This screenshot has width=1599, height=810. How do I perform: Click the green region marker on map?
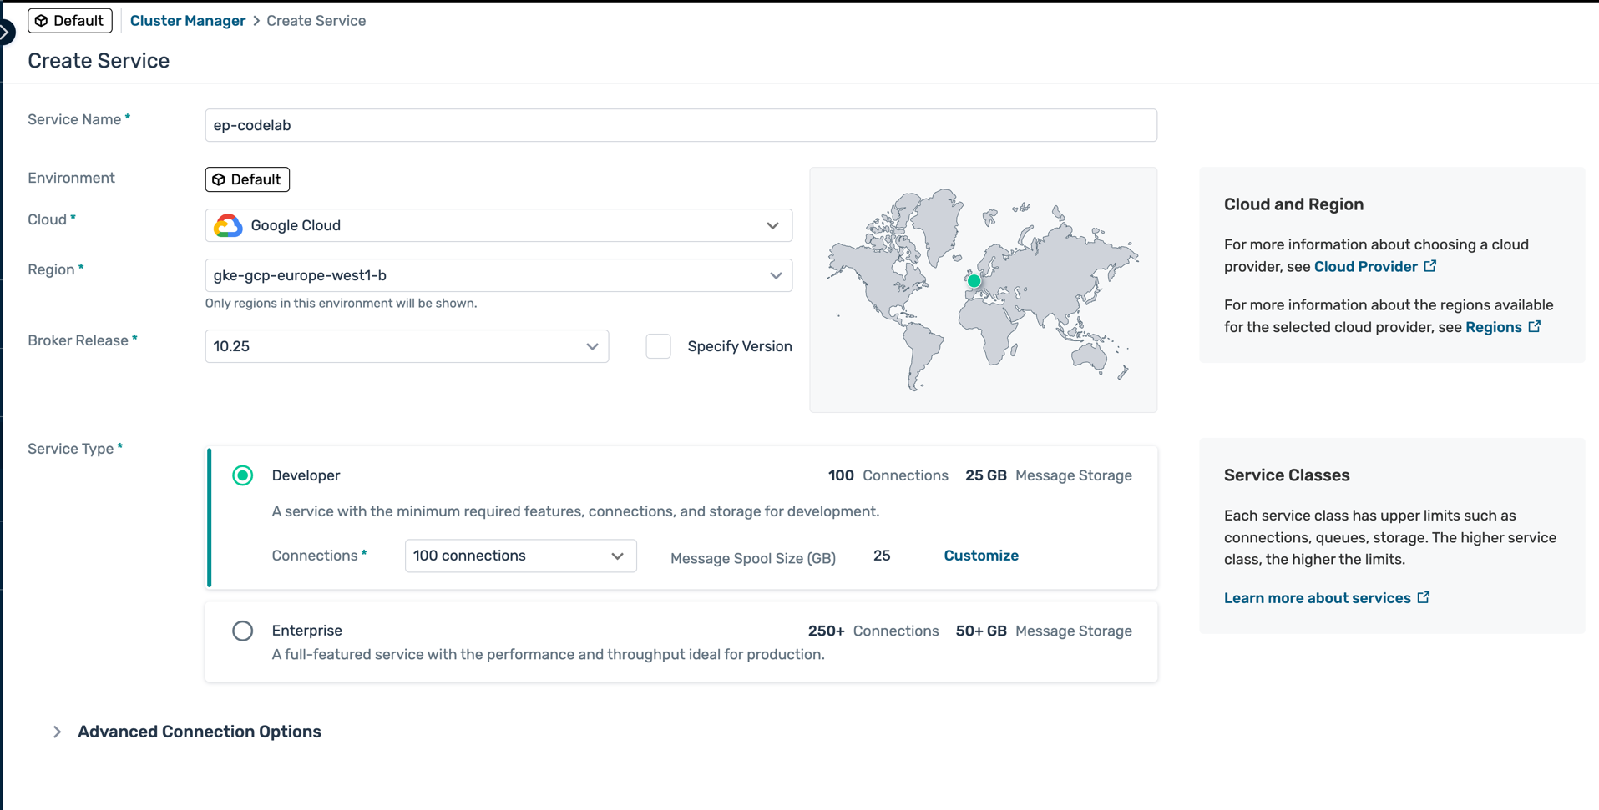pyautogui.click(x=974, y=281)
